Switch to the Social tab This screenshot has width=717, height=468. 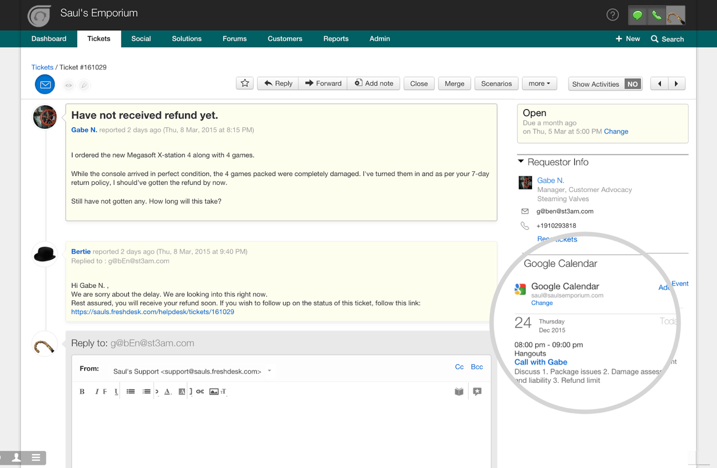(x=141, y=39)
